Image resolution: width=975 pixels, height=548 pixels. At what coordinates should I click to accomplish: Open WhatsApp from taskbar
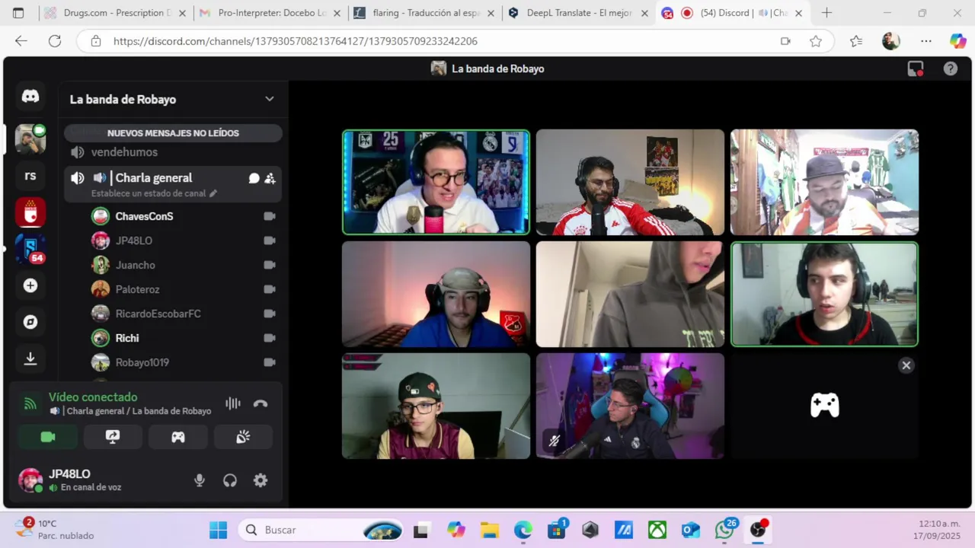click(x=724, y=530)
